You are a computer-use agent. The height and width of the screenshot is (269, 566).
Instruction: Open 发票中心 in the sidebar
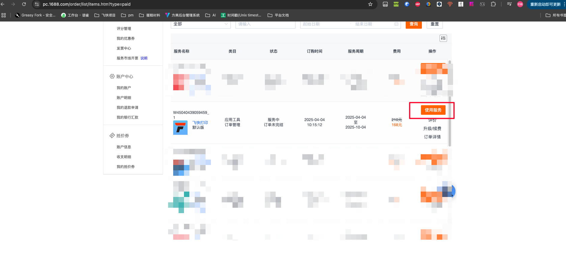pos(124,48)
